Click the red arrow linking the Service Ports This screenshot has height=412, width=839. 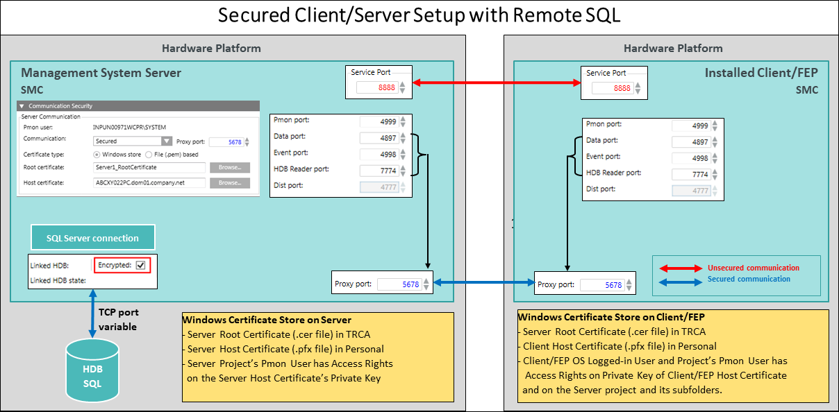(495, 83)
